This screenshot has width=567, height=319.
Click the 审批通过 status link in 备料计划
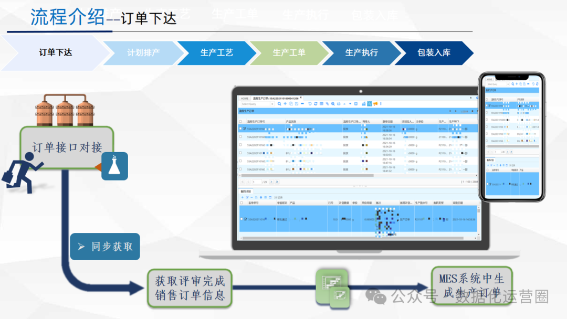tap(282, 219)
